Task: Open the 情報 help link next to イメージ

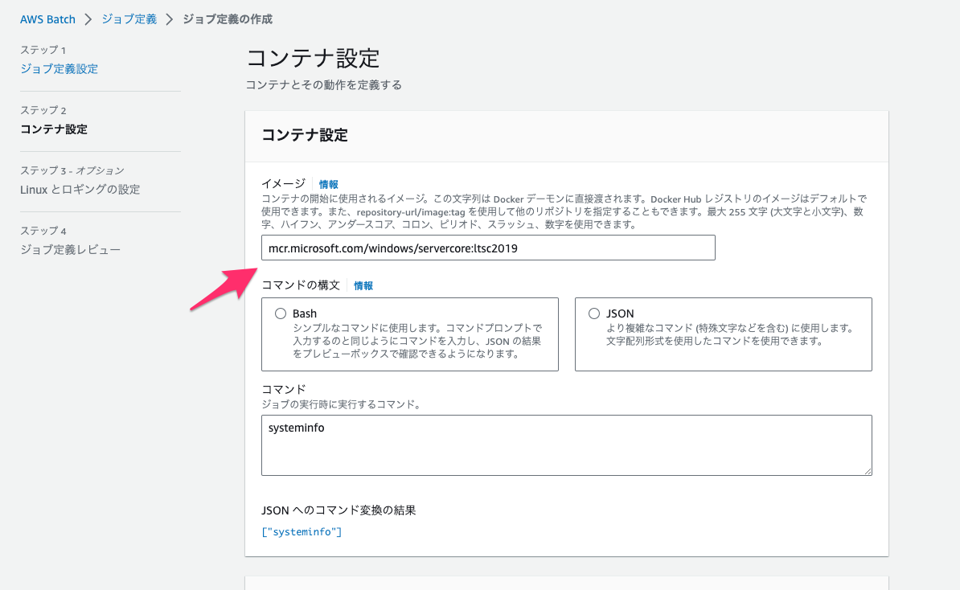Action: coord(328,184)
